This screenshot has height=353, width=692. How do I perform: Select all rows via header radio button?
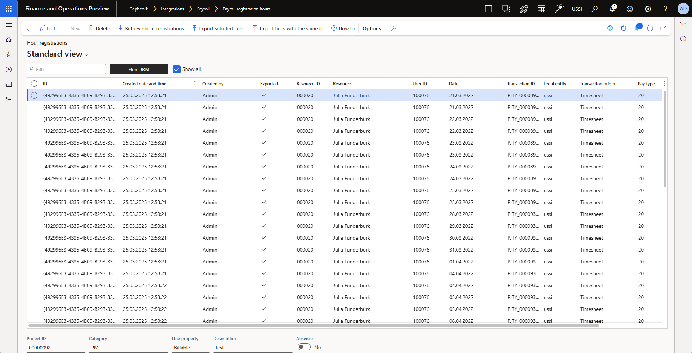coord(34,83)
